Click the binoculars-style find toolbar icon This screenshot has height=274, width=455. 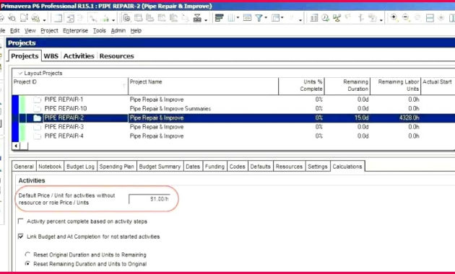[x=197, y=18]
